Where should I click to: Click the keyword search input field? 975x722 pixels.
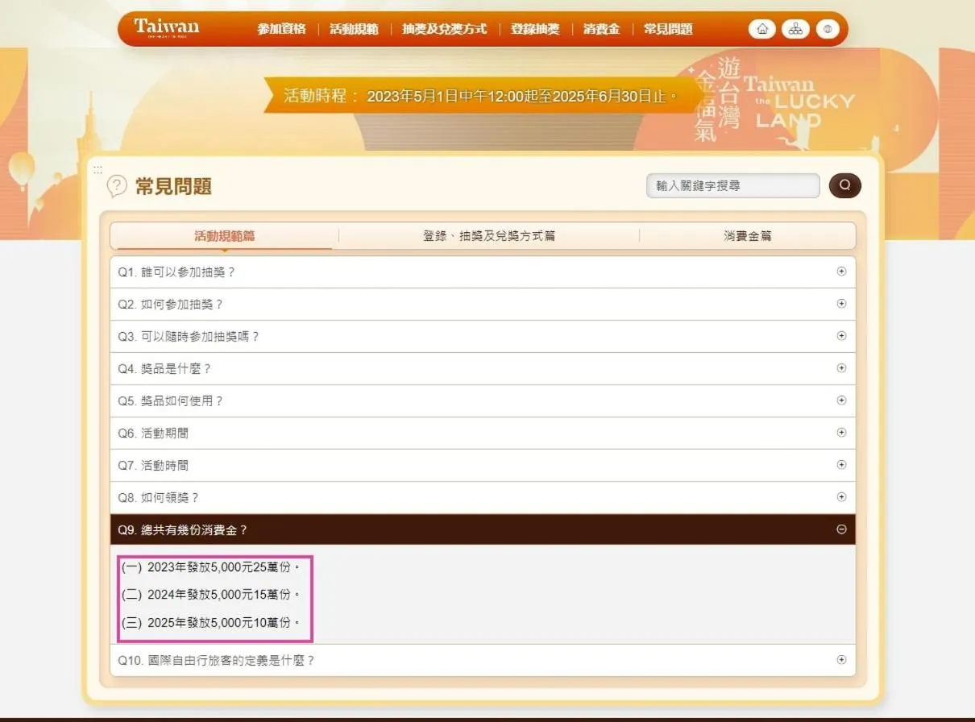[732, 185]
